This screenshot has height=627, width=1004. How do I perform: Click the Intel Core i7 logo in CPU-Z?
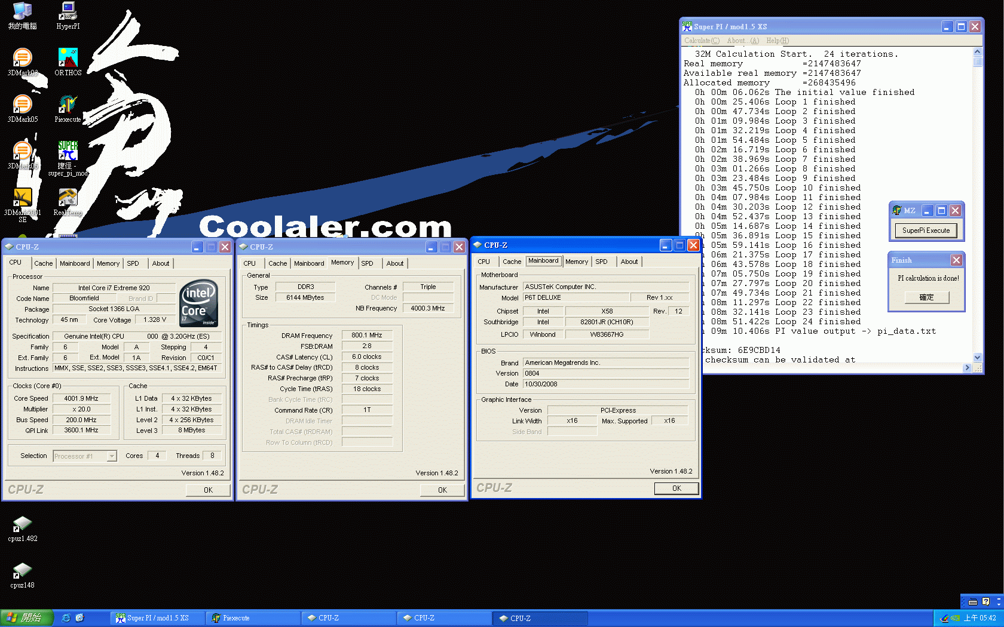coord(199,303)
